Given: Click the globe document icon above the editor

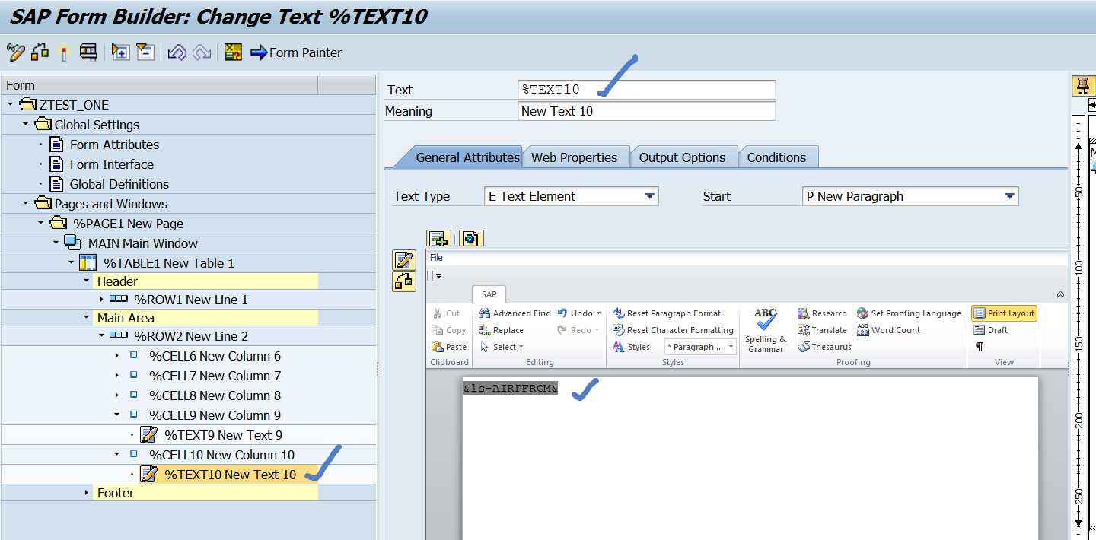Looking at the screenshot, I should pos(471,238).
